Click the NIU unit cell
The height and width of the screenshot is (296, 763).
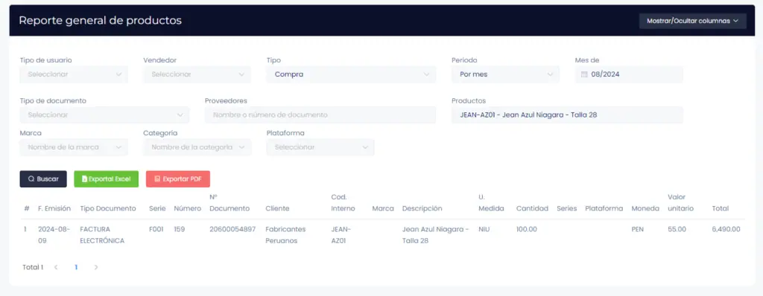(x=484, y=229)
